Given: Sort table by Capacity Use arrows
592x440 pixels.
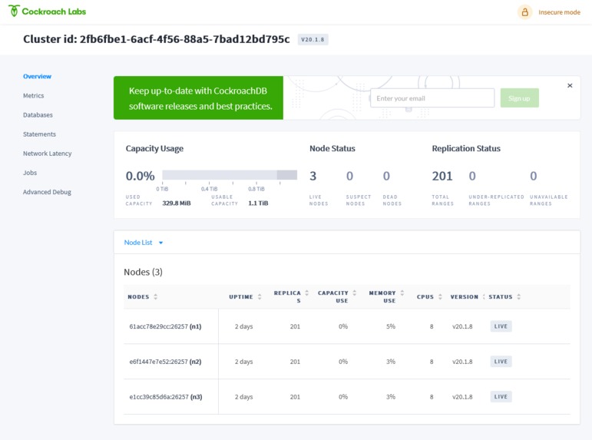Looking at the screenshot, I should 355,293.
